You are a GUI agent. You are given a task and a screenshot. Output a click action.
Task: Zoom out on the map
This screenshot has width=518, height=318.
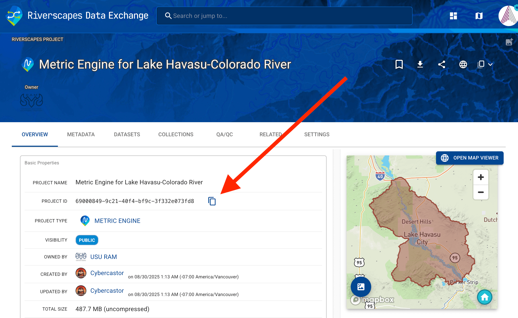coord(481,192)
